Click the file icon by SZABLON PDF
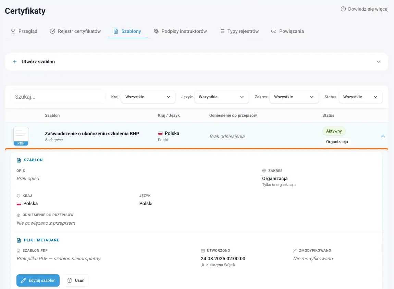Image resolution: width=394 pixels, height=289 pixels. (19, 251)
